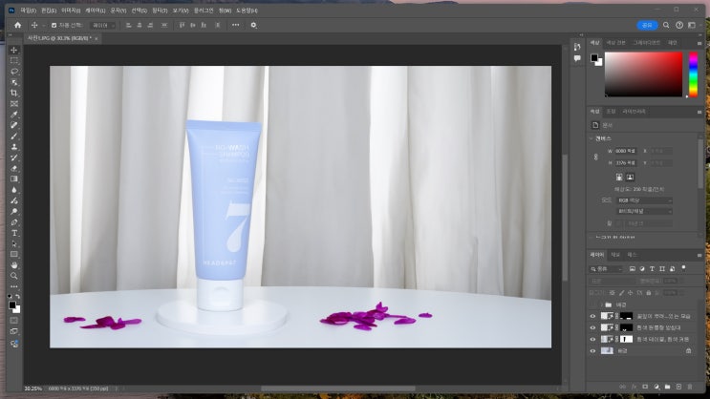Select the Crop tool
Viewport: 710px width, 399px height.
click(x=14, y=94)
